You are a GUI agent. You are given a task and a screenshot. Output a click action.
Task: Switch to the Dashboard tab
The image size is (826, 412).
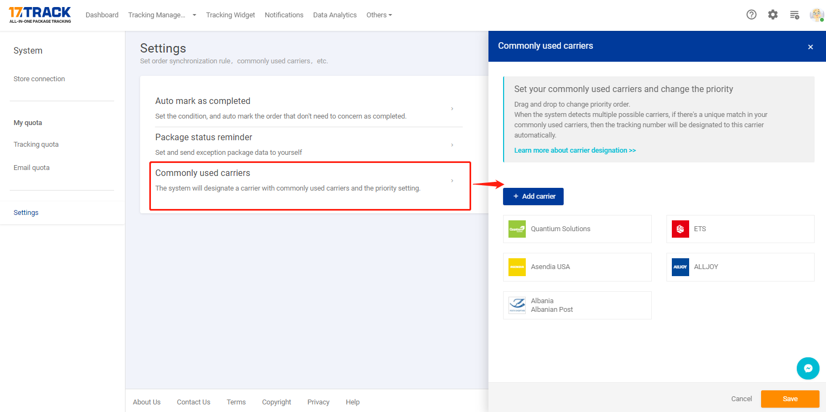pos(102,15)
